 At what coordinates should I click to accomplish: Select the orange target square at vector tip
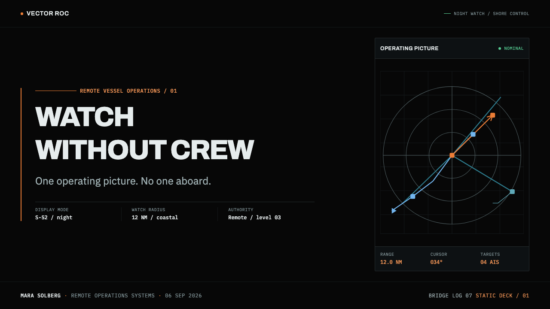pyautogui.click(x=492, y=115)
